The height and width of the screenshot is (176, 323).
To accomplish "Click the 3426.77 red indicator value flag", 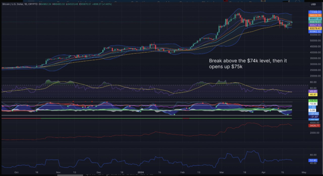I will tap(315, 125).
